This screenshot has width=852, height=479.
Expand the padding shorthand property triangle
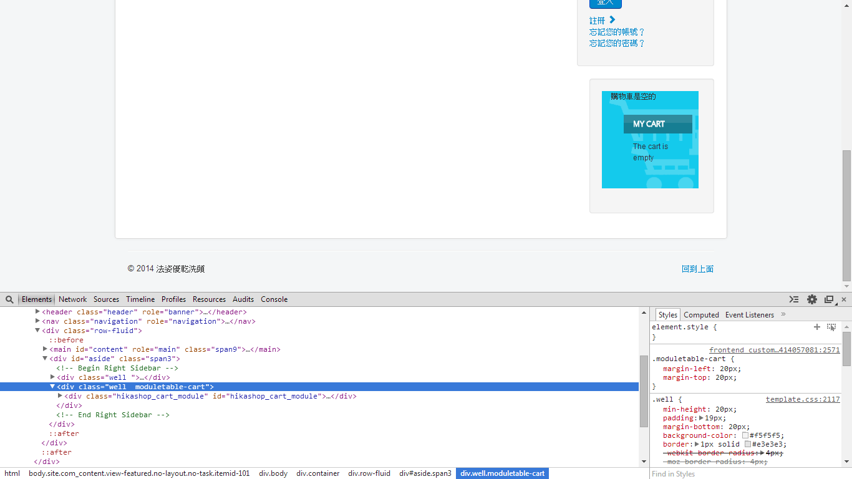tap(701, 418)
